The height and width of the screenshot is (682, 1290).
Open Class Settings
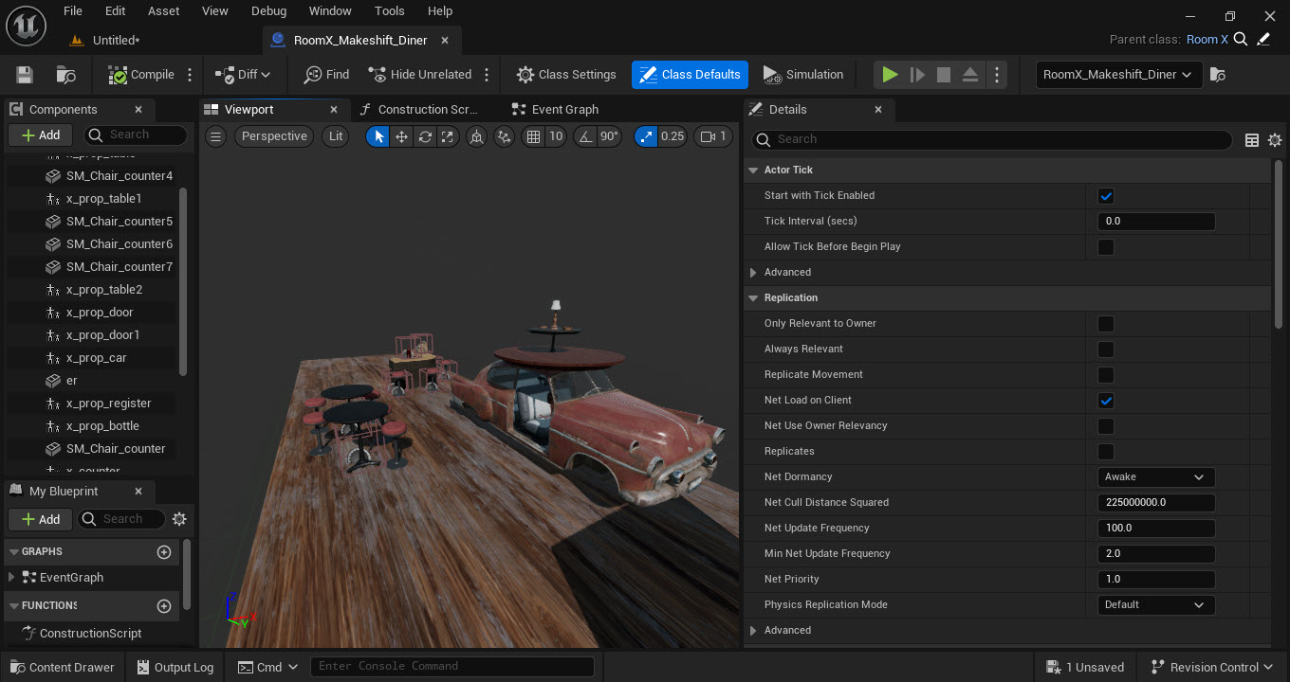coord(566,75)
